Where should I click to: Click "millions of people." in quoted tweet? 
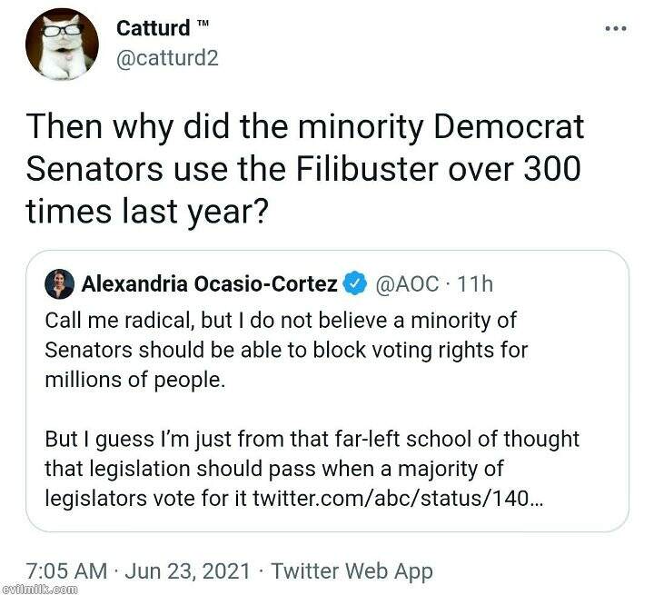point(134,379)
